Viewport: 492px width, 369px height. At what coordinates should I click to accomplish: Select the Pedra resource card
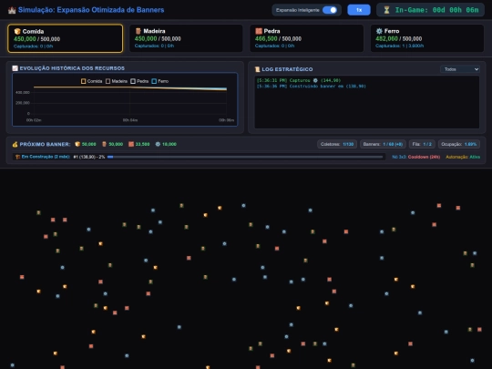[306, 38]
